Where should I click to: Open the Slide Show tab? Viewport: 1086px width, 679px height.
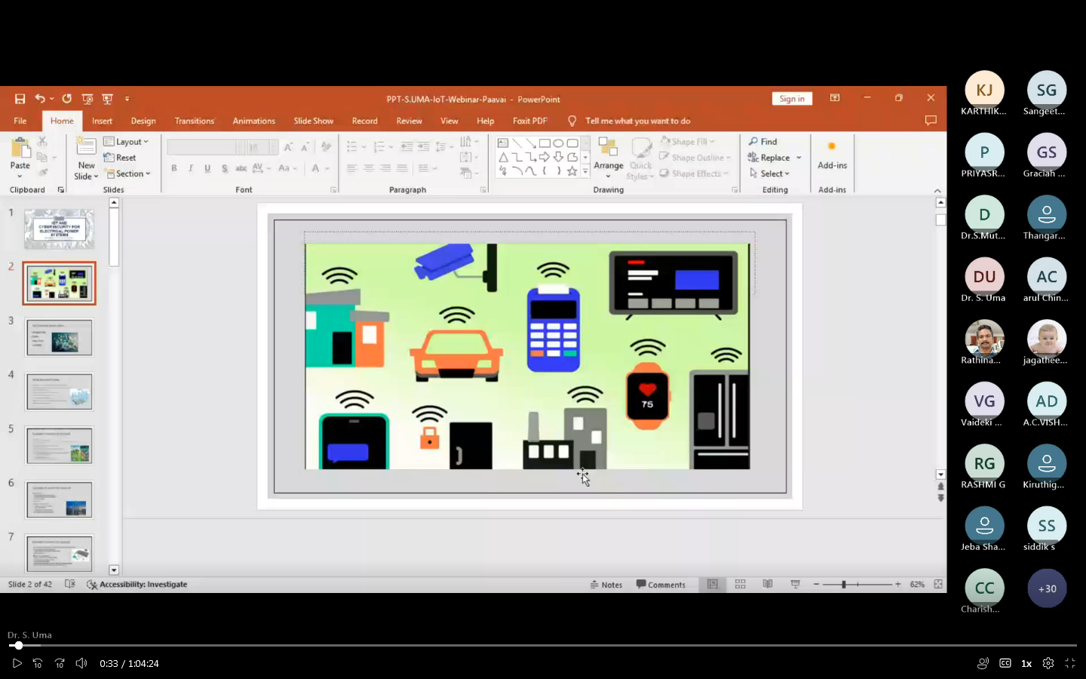(313, 121)
